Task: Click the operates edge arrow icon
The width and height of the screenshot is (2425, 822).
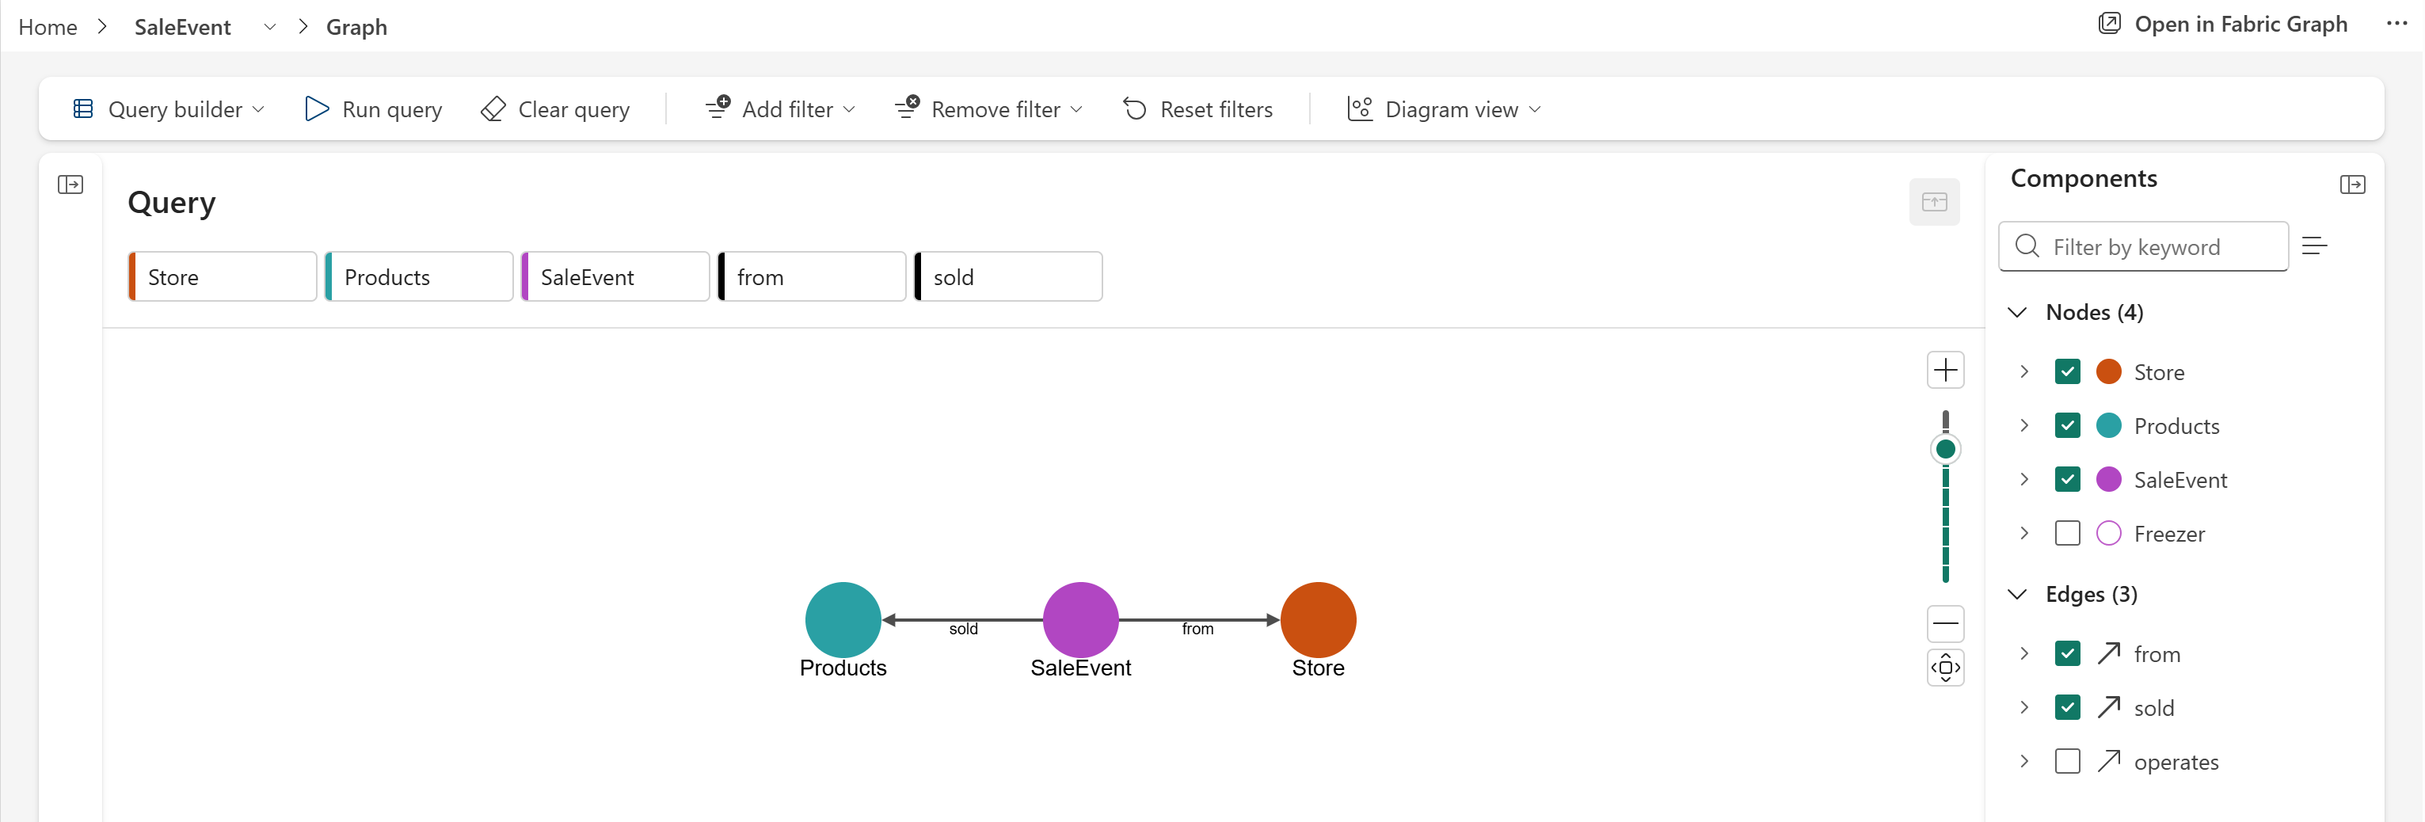Action: point(2109,760)
